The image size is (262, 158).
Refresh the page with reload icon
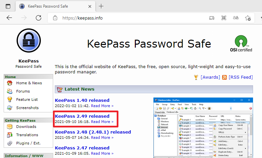39,18
